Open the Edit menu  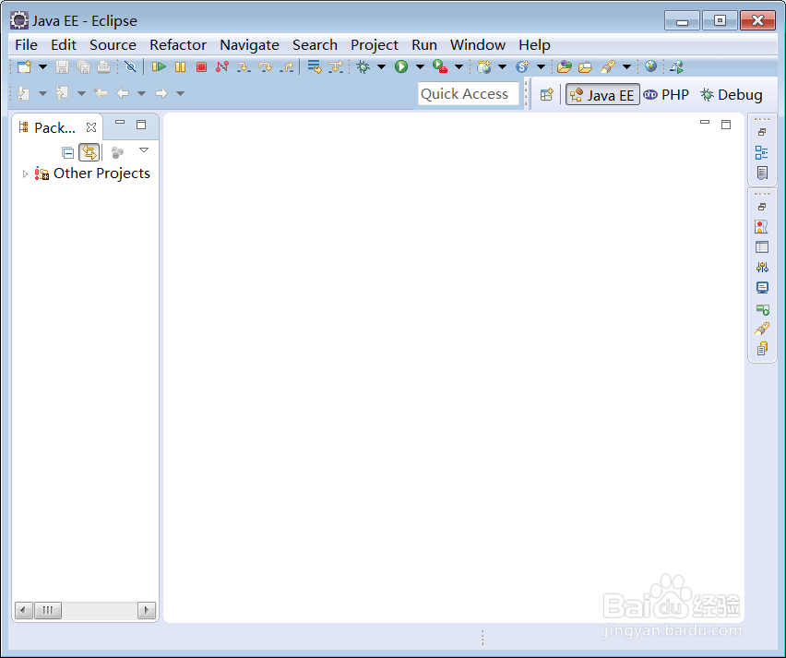pyautogui.click(x=64, y=44)
